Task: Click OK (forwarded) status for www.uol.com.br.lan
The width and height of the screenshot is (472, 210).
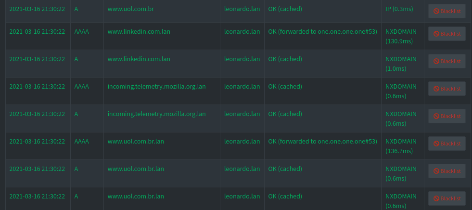Action: [322, 141]
